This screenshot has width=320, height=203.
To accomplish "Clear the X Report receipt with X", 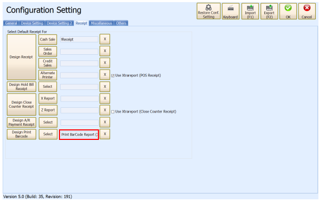I will pos(105,98).
